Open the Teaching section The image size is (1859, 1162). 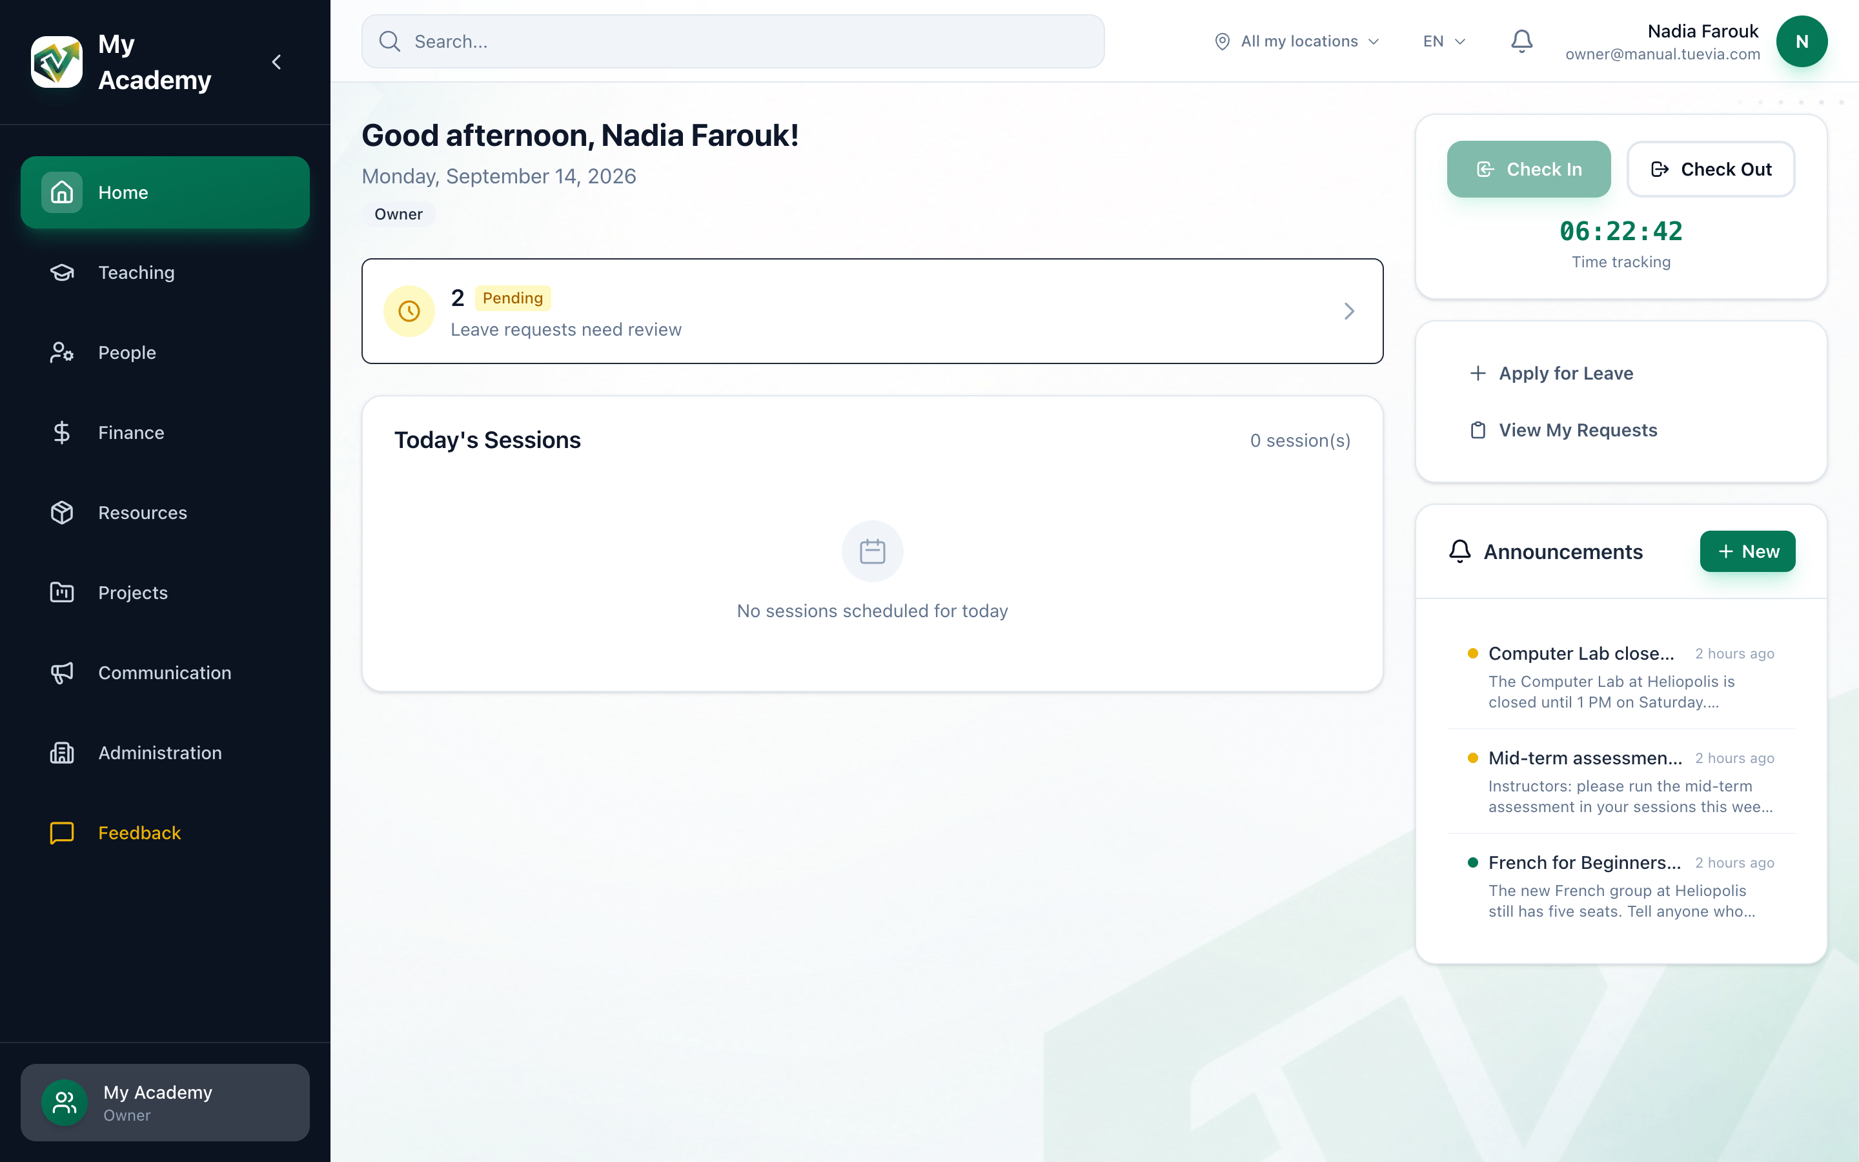(x=165, y=272)
